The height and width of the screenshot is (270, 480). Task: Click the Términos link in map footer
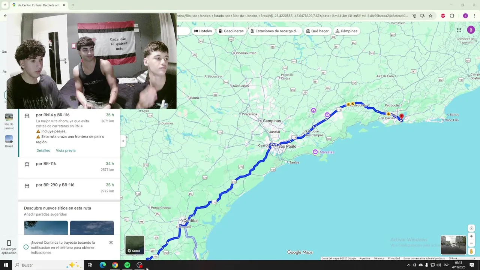(379, 258)
